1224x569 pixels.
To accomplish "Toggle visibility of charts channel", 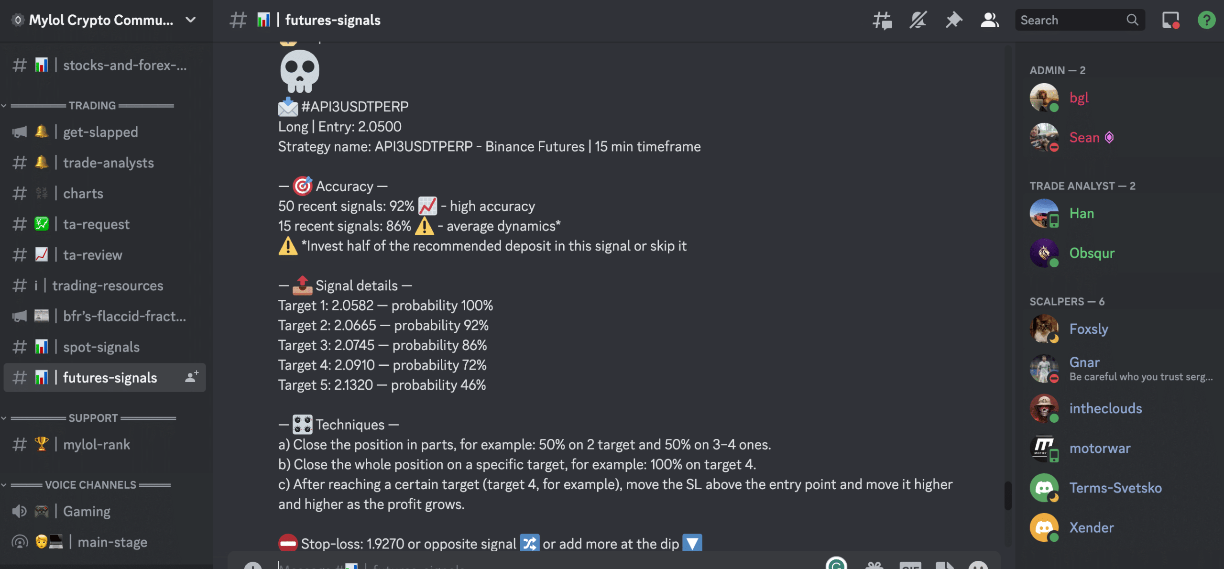I will click(x=83, y=193).
